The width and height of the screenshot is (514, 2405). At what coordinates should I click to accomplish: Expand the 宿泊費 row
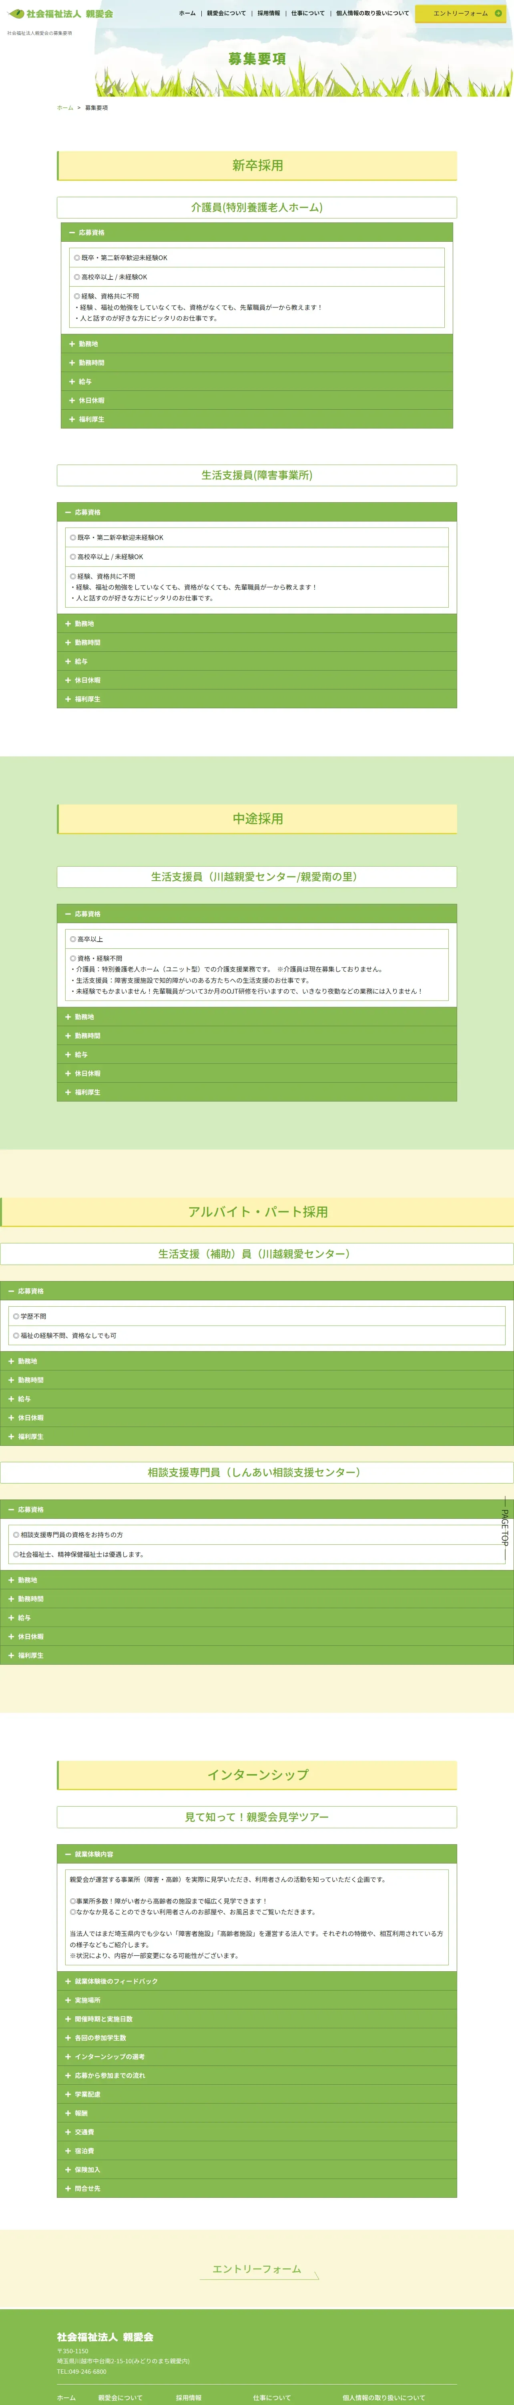pyautogui.click(x=257, y=2151)
